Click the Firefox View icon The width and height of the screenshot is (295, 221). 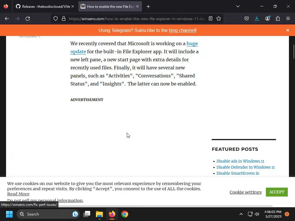6,6
